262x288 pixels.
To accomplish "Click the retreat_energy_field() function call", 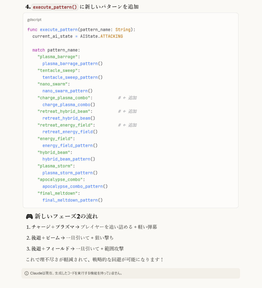I will click(70, 132).
